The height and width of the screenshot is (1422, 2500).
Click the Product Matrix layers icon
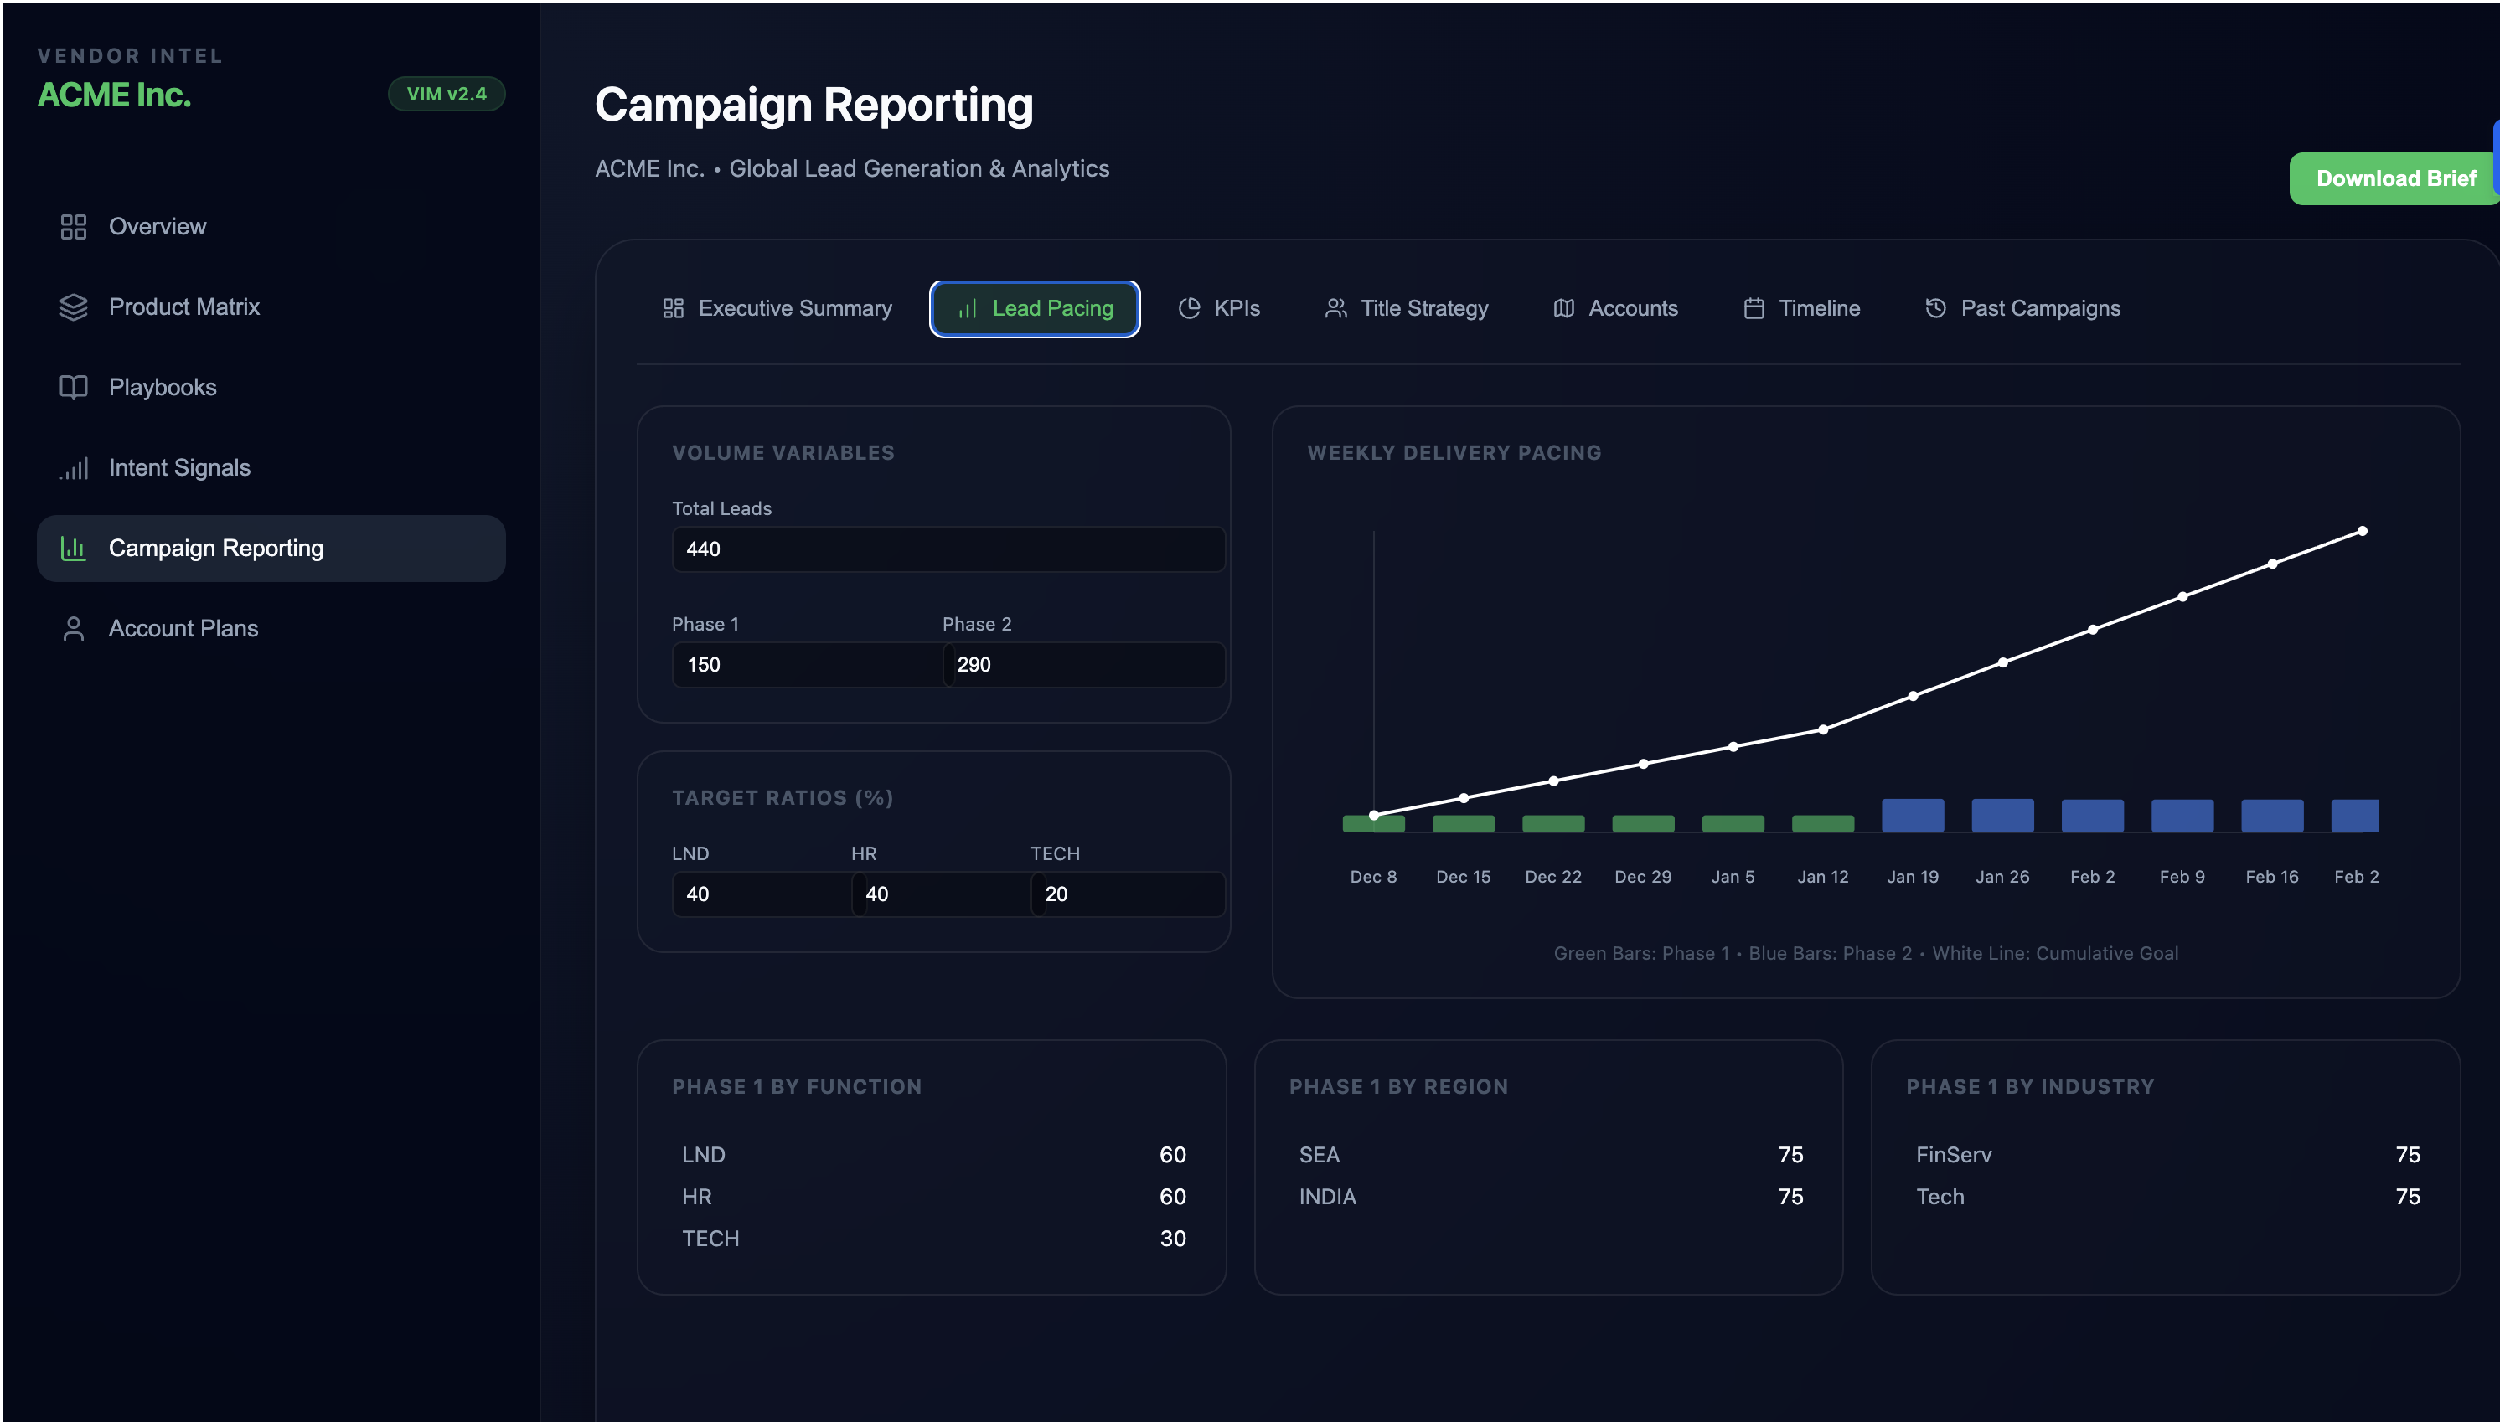(x=73, y=307)
